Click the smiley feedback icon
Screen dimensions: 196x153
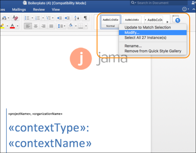[x=184, y=9]
